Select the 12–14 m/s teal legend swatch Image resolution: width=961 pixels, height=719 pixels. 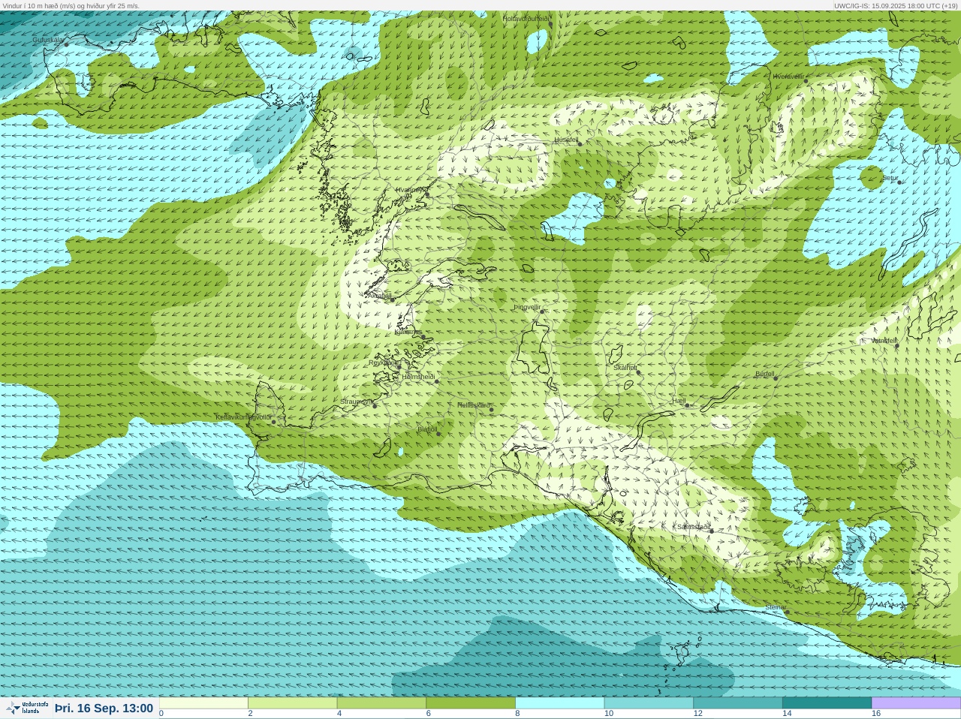737,703
